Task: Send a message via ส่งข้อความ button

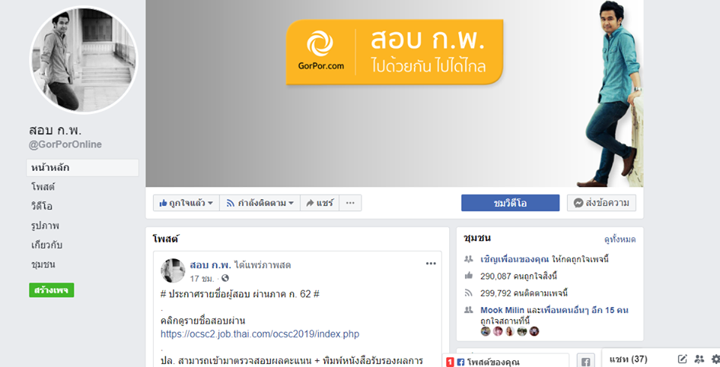Action: pos(601,203)
